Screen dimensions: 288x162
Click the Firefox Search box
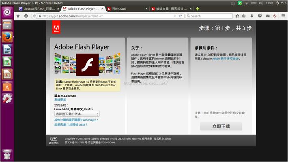click(209, 16)
